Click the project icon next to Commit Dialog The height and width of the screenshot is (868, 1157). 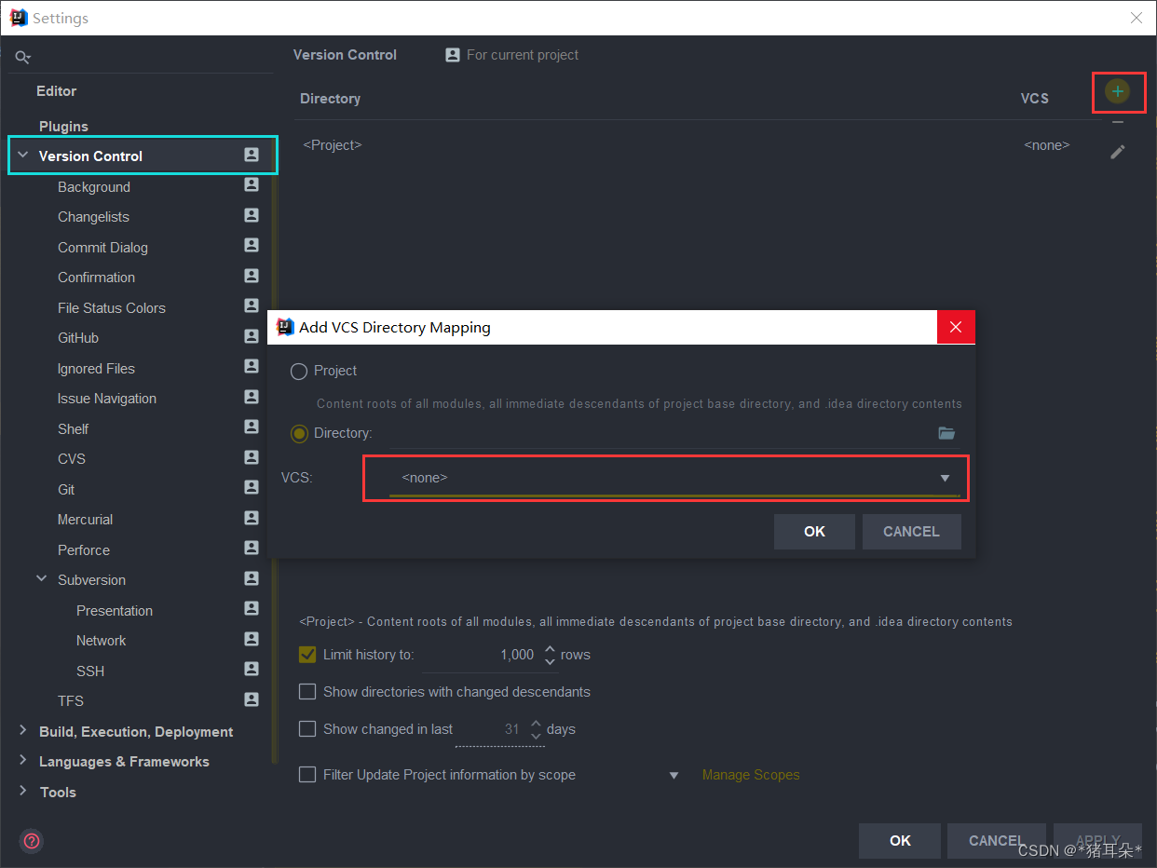(x=252, y=246)
